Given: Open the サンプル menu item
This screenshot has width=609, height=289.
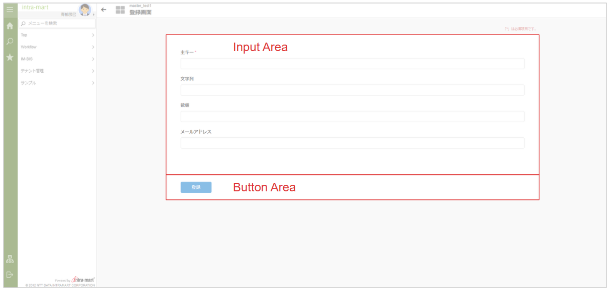Looking at the screenshot, I should (x=29, y=83).
